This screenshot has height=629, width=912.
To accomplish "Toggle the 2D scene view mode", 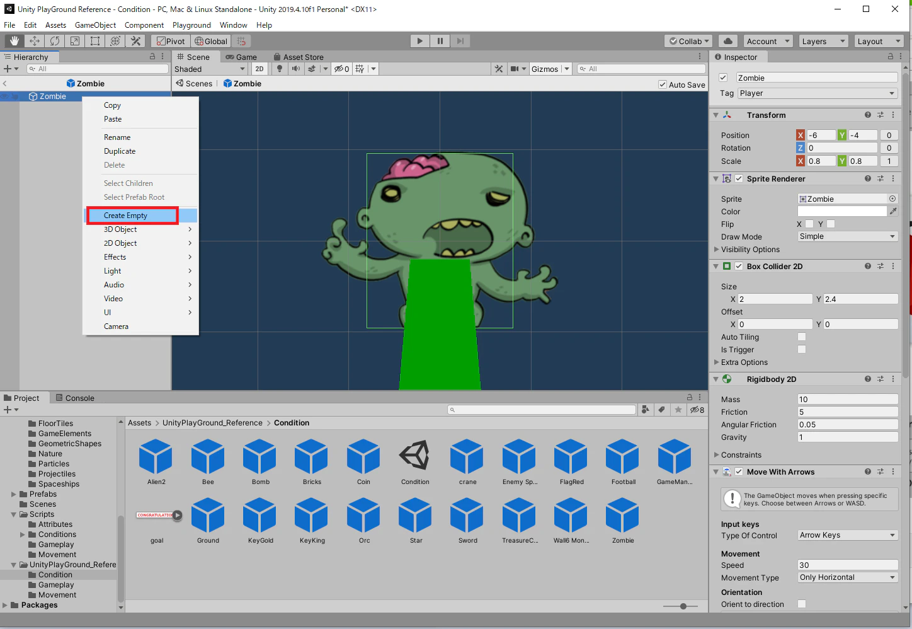I will tap(259, 69).
